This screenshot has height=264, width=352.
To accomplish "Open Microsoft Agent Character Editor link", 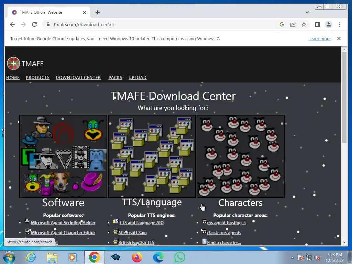I will [x=63, y=233].
